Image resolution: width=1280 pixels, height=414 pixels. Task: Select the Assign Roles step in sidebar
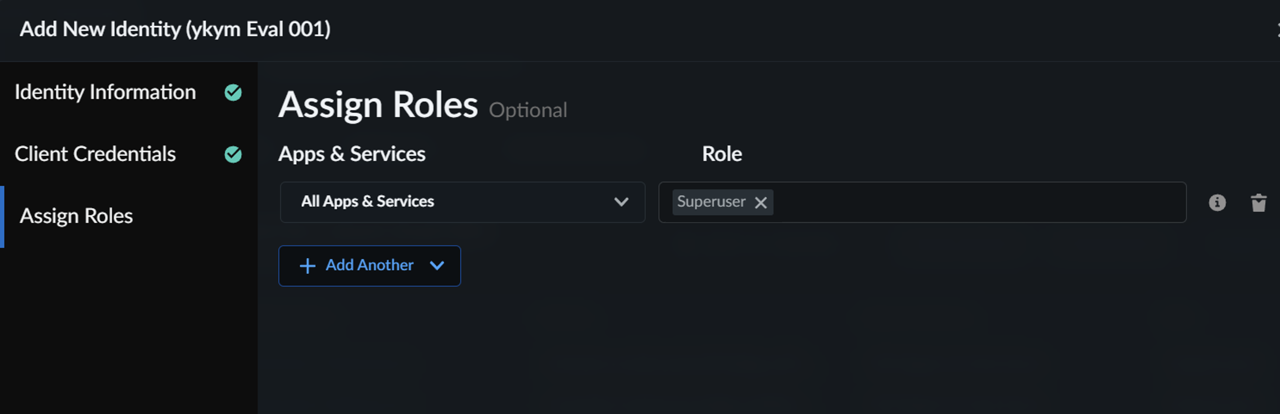tap(76, 216)
